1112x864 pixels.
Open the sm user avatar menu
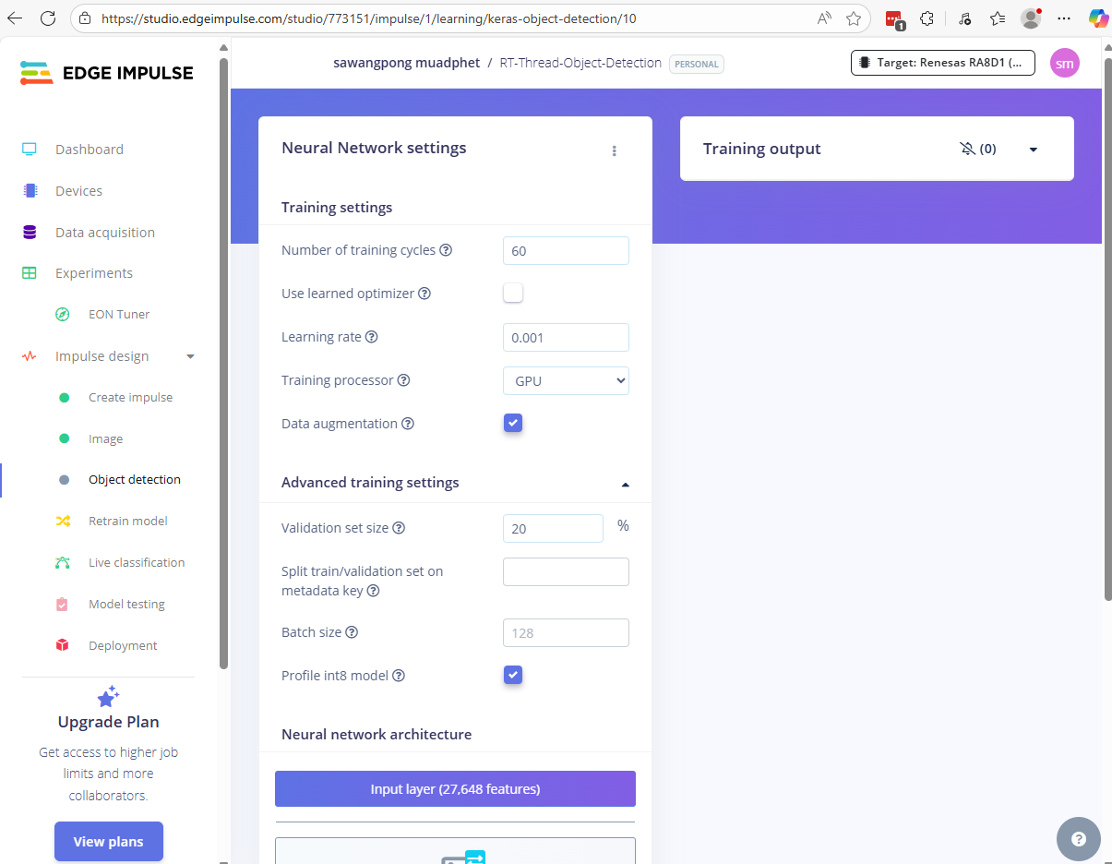click(1064, 63)
